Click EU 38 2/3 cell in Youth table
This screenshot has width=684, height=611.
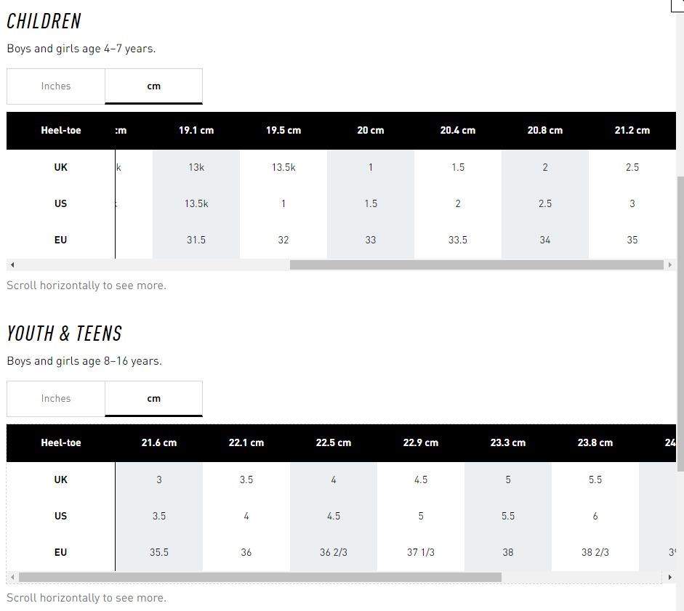click(595, 552)
